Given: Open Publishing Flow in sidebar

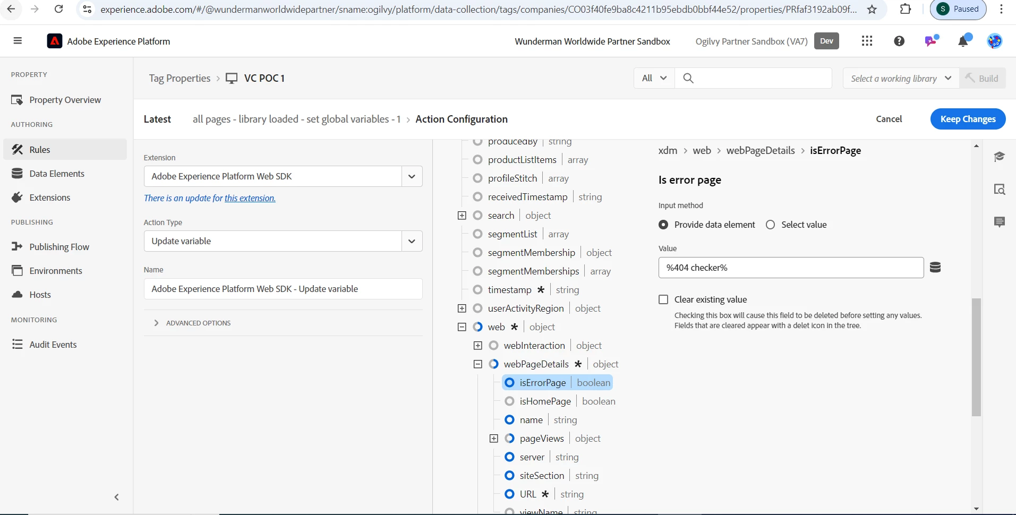Looking at the screenshot, I should (65, 247).
